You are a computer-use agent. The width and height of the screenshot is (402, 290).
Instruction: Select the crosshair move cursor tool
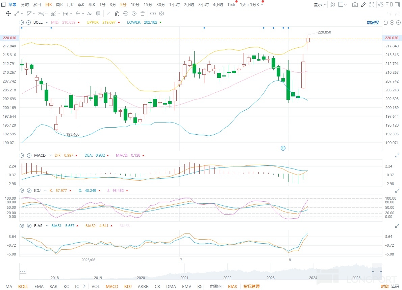pos(8,14)
